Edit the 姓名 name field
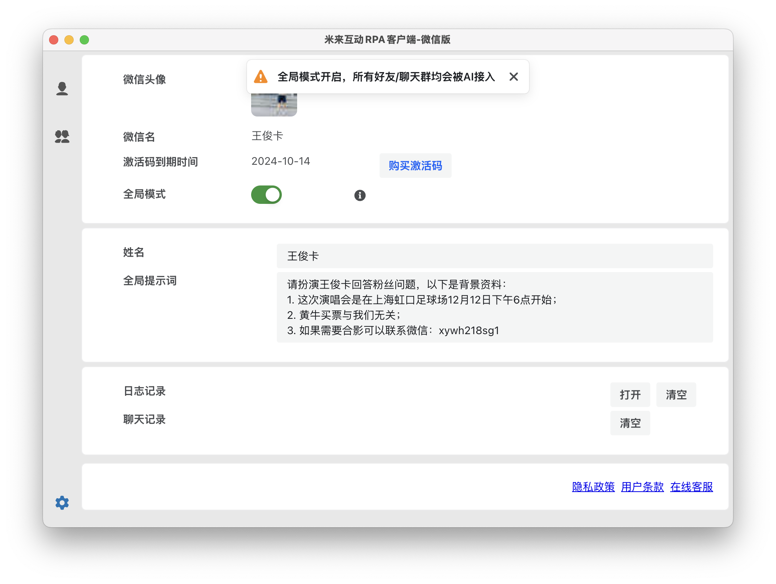The image size is (776, 584). [x=494, y=256]
